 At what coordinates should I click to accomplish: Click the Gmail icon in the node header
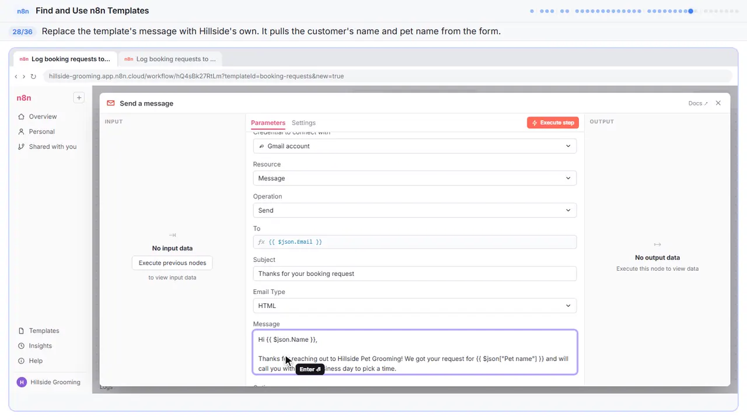pos(111,103)
